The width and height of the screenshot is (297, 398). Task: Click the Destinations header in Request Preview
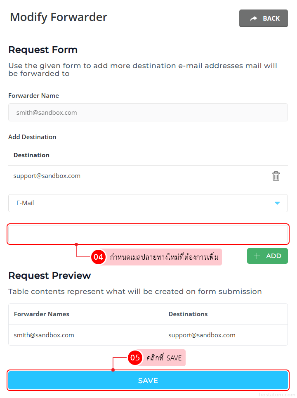(188, 314)
